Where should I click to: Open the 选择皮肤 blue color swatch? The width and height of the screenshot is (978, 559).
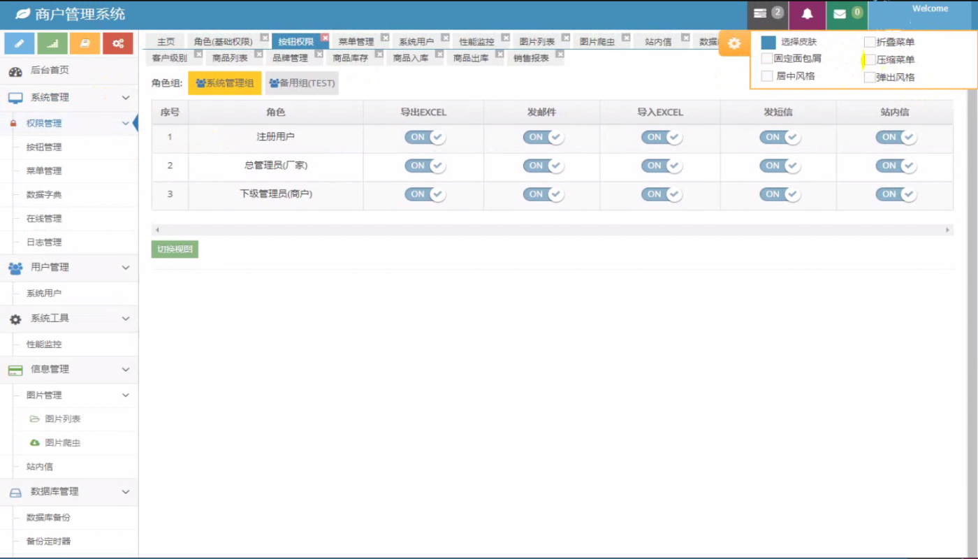click(768, 43)
